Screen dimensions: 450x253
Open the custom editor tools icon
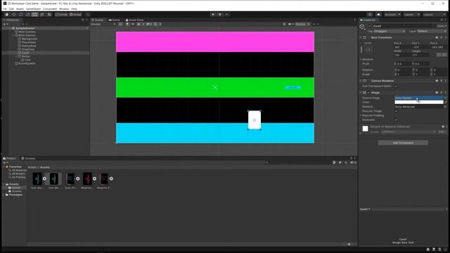(49, 14)
